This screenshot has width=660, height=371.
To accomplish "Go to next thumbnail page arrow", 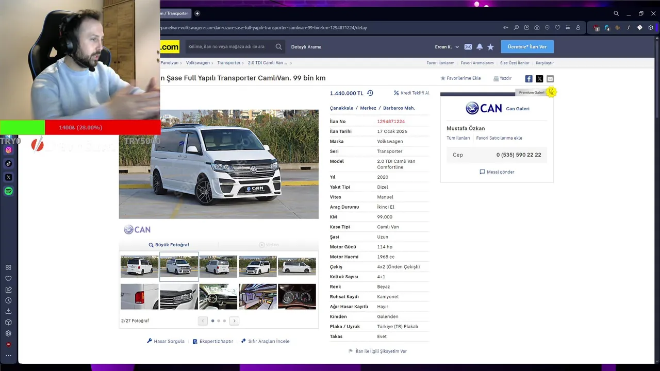I will [x=234, y=321].
